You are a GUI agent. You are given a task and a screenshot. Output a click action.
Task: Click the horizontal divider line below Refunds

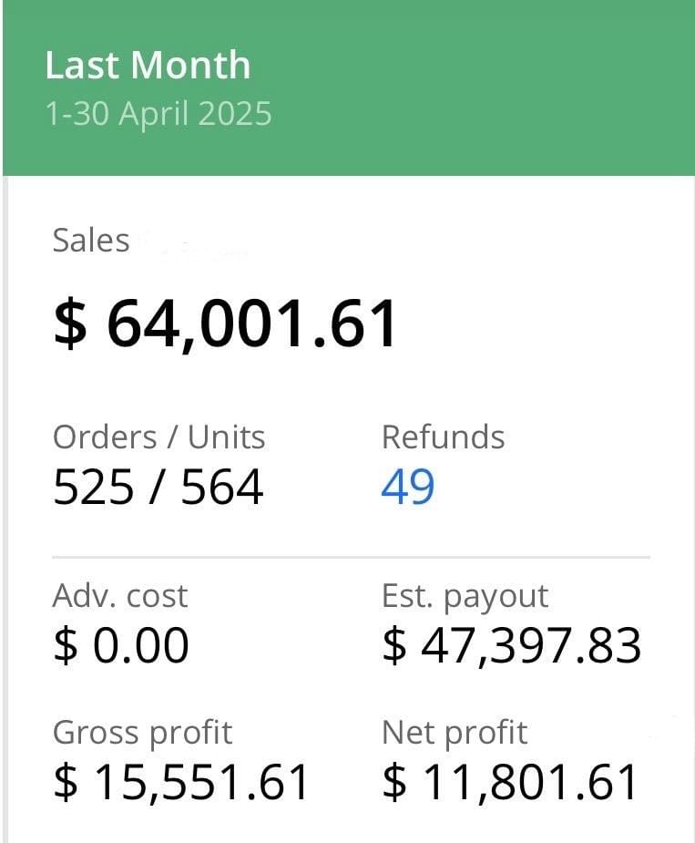click(x=351, y=556)
